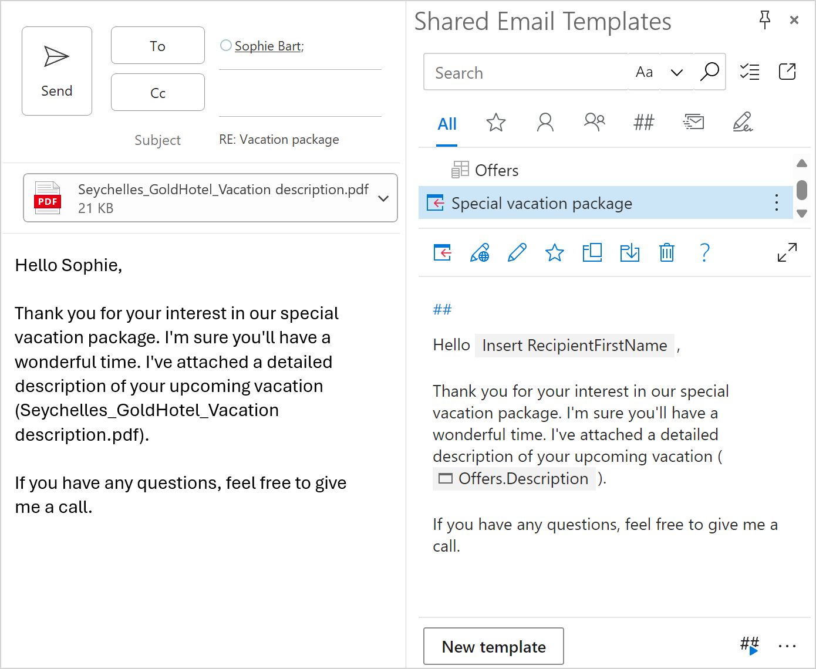Edit the subject RE: Vacation package
Viewport: 816px width, 669px height.
(x=279, y=140)
